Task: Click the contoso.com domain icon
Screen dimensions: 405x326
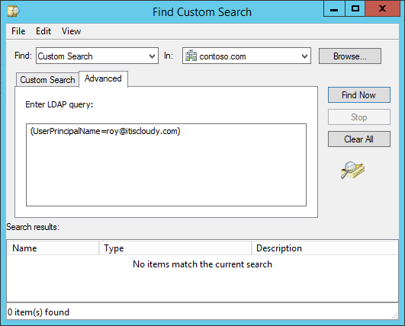Action: [x=191, y=56]
